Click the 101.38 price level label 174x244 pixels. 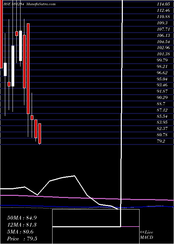coord(164,54)
